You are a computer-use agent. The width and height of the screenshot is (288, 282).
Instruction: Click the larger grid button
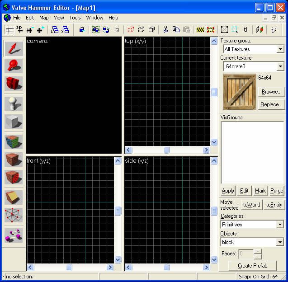(x=40, y=30)
